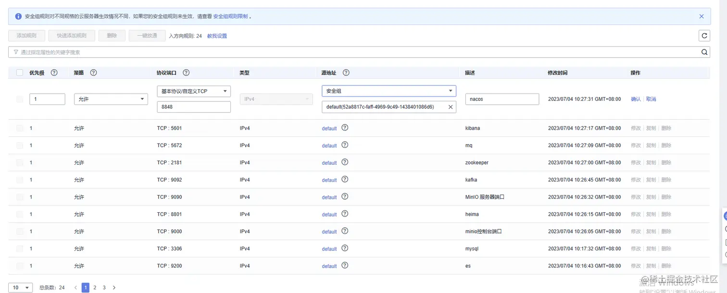
Task: Open the 安全组 source type dropdown
Action: (389, 91)
